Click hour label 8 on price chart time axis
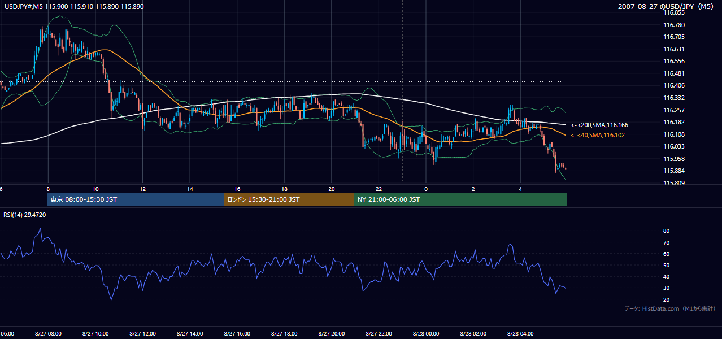 (x=48, y=189)
